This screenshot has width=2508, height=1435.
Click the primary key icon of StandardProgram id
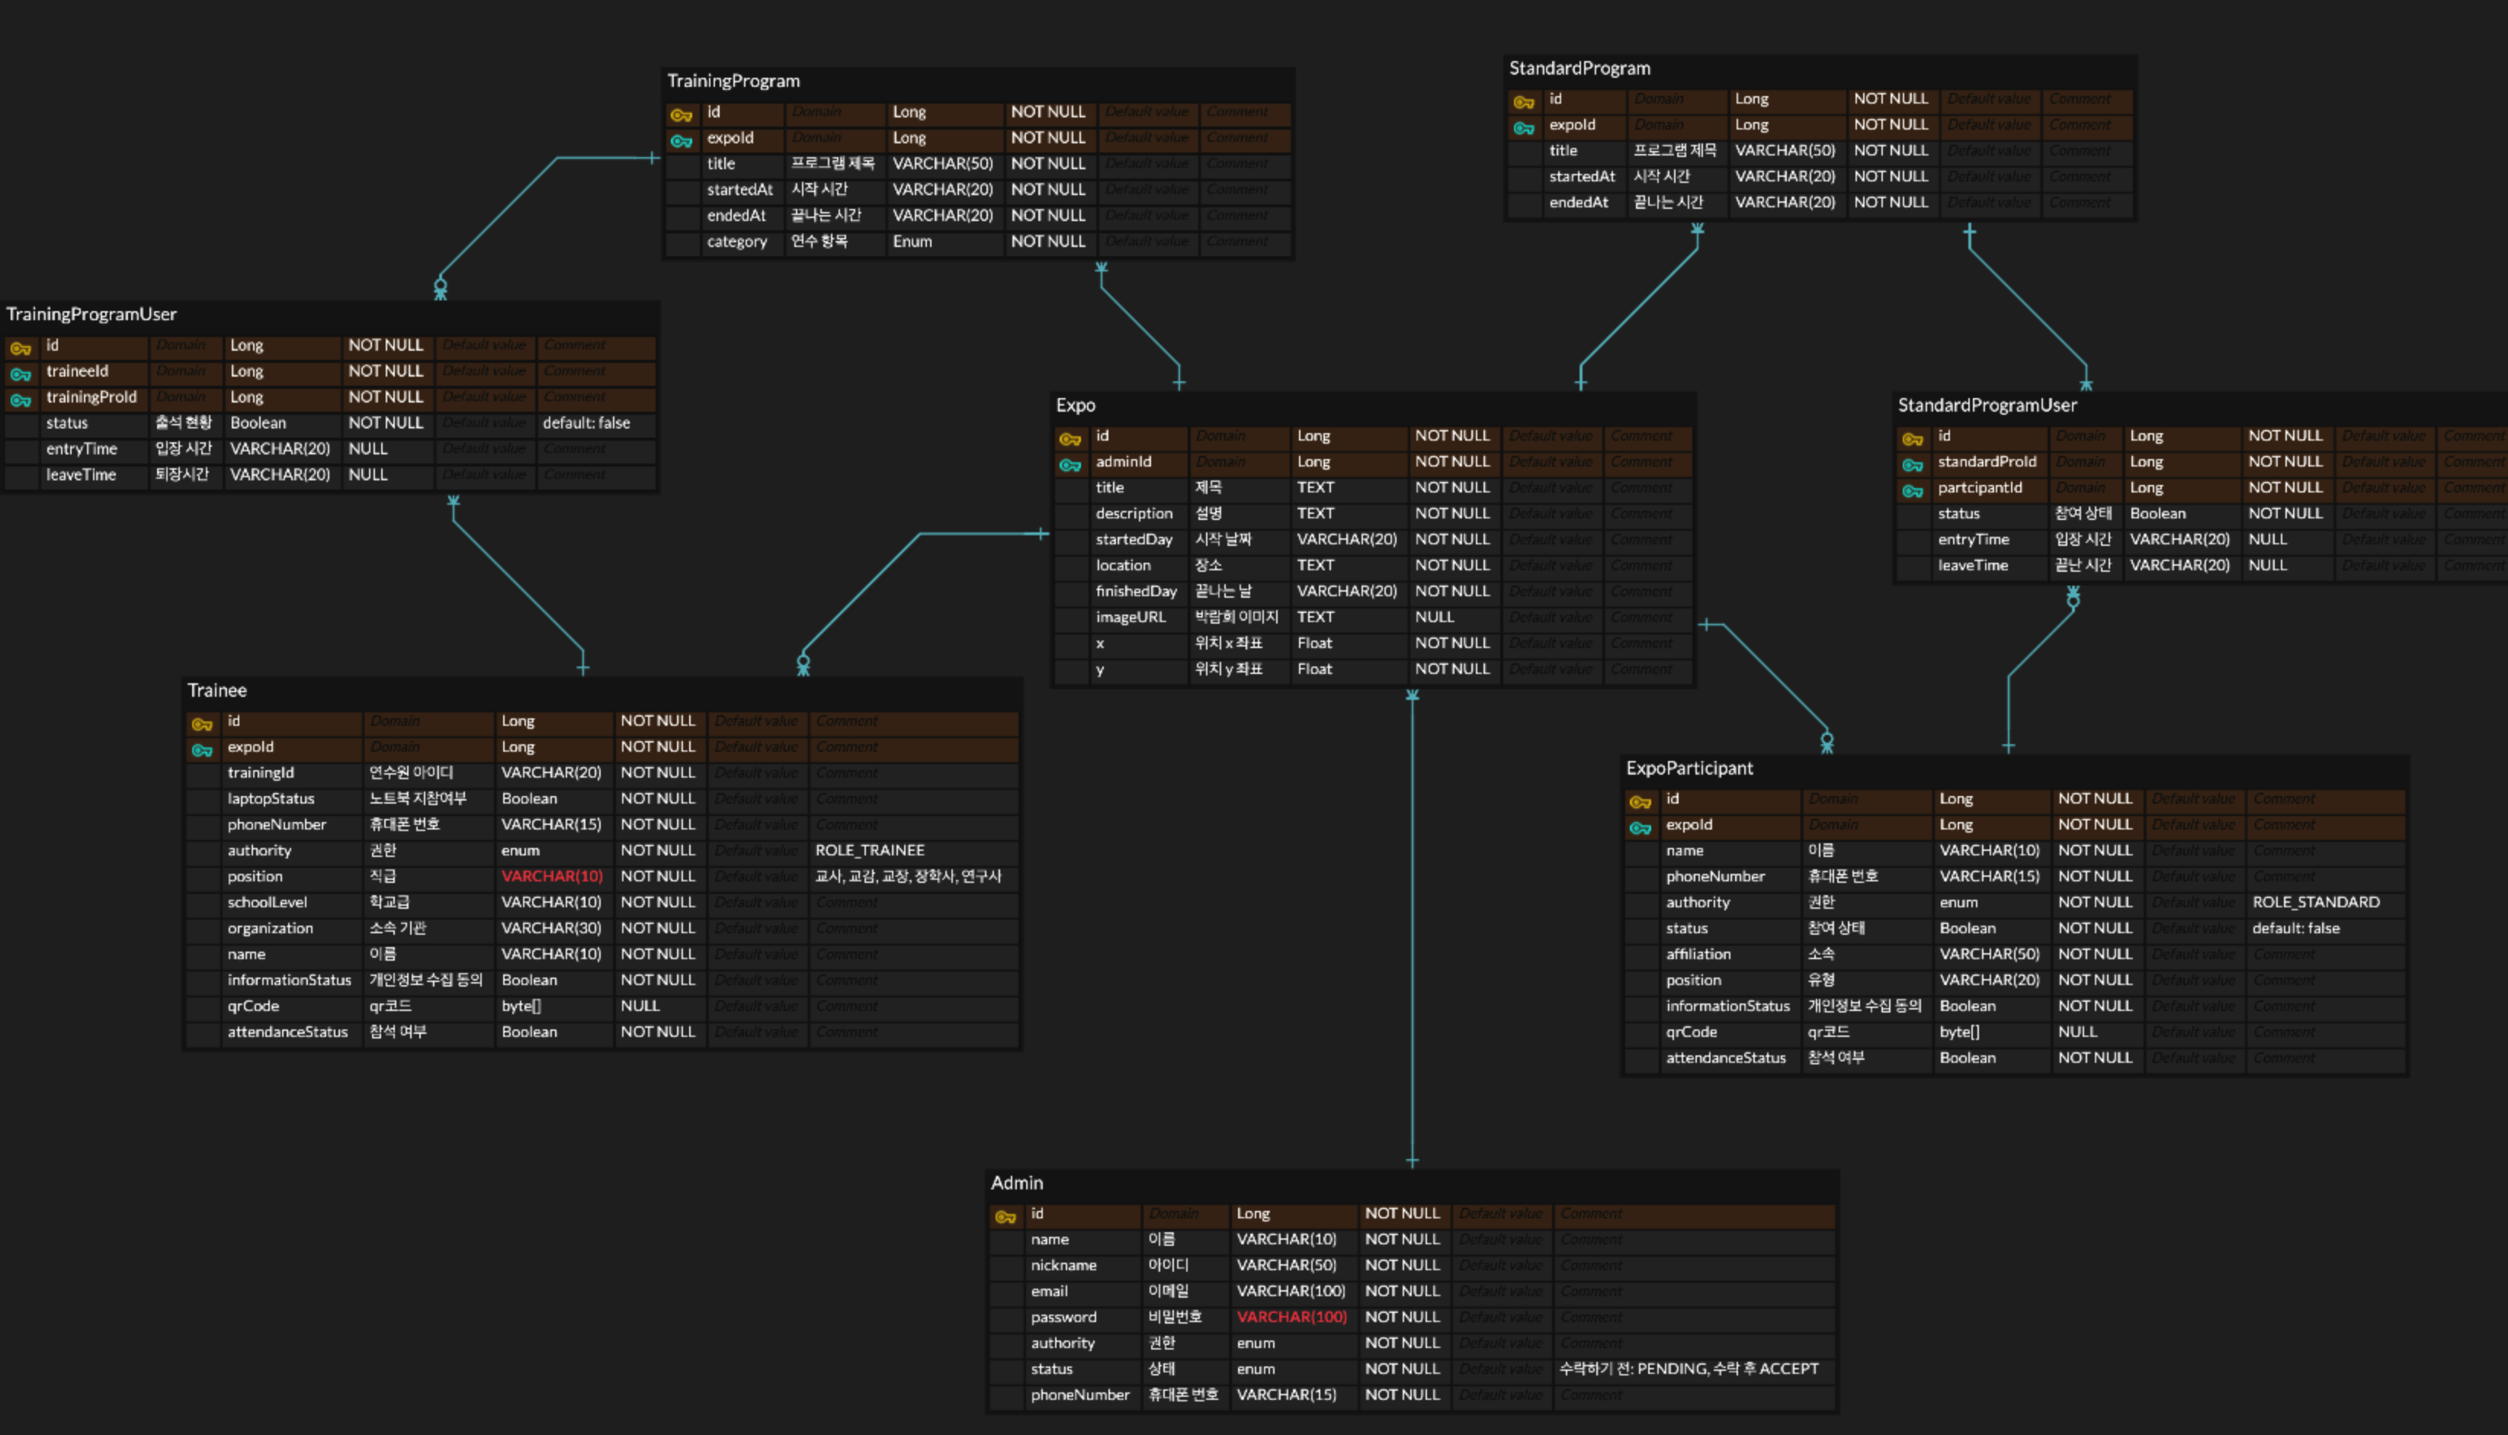click(1523, 102)
